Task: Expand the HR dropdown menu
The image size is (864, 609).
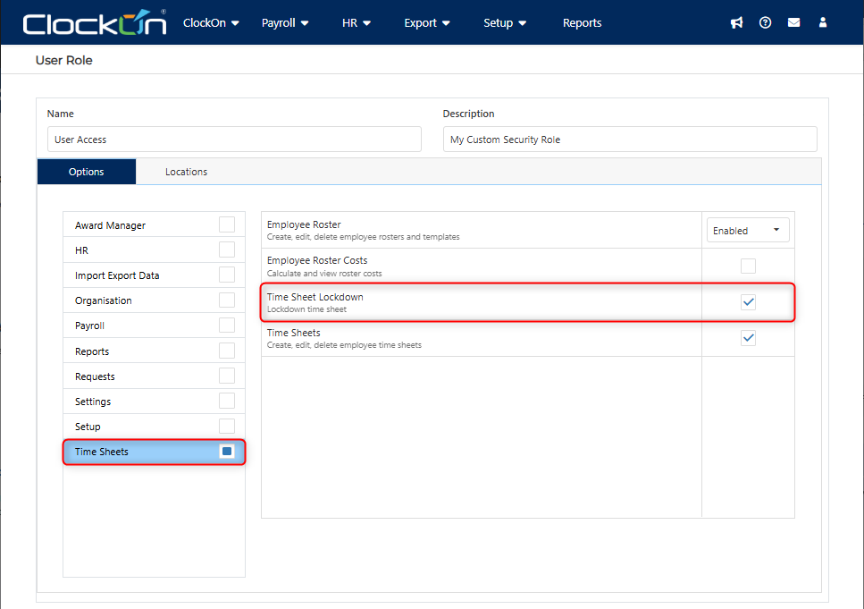Action: pos(356,23)
